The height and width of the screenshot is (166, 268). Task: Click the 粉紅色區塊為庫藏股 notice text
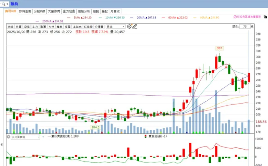pyautogui.click(x=249, y=17)
